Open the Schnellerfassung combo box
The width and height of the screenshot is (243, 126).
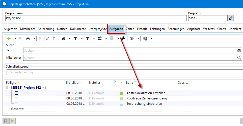click(124, 72)
